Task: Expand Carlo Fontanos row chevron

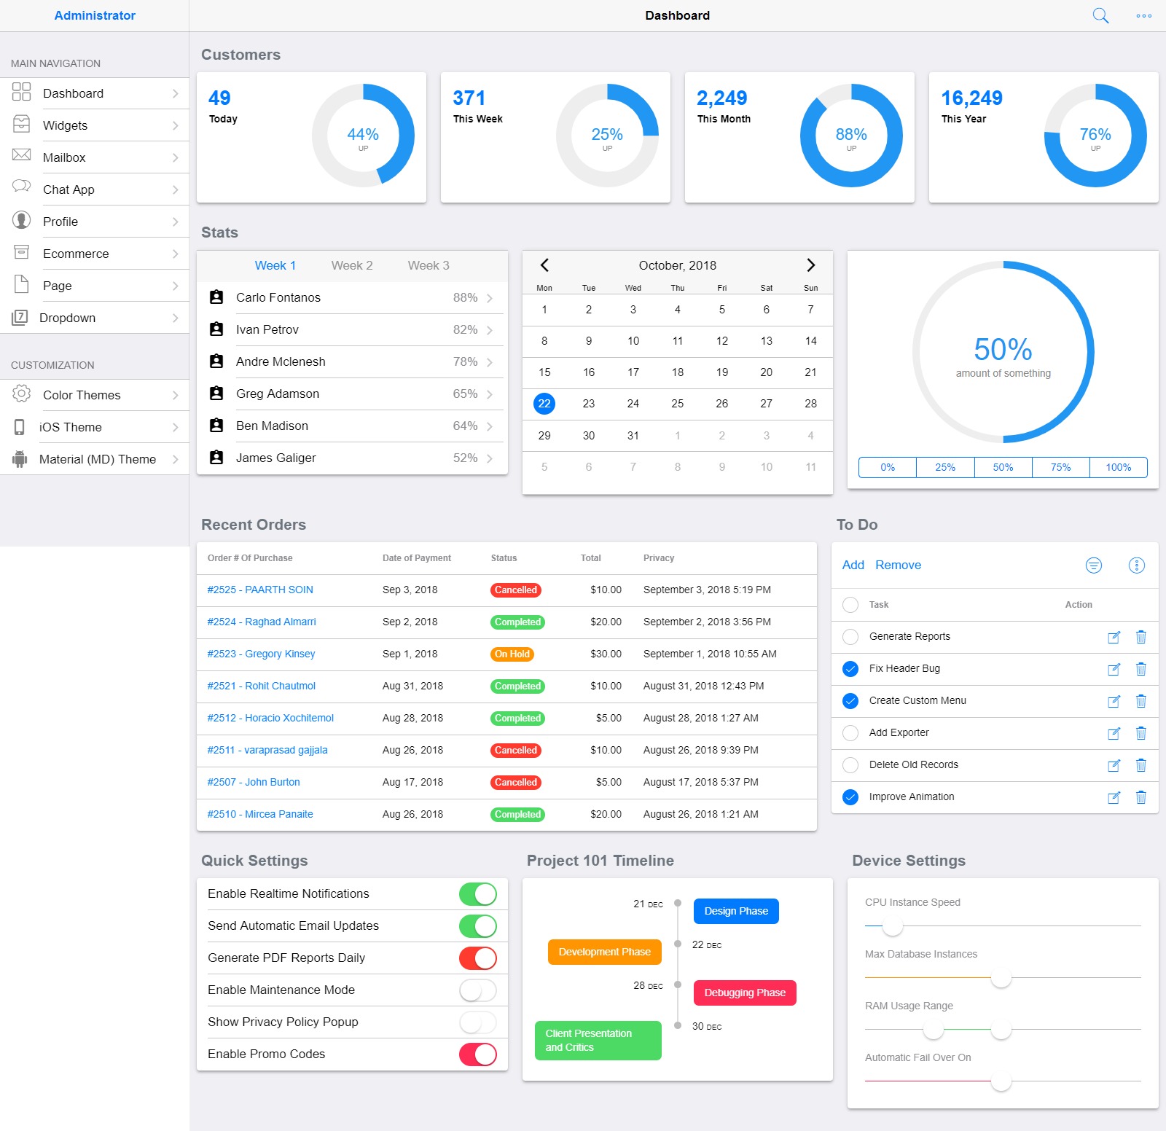Action: point(490,298)
